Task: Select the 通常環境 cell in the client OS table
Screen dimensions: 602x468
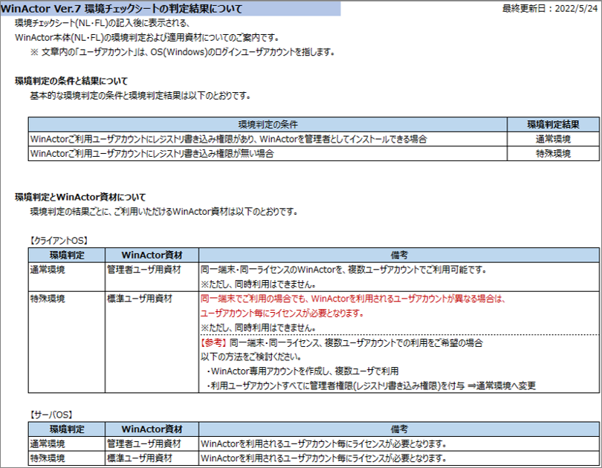Action: click(x=67, y=277)
